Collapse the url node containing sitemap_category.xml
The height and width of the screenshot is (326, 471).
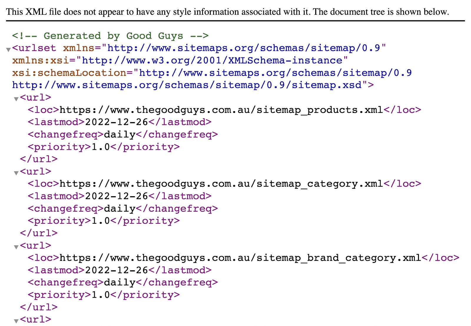click(16, 173)
